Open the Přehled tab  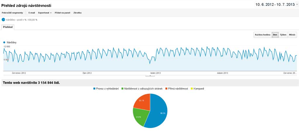8,27
